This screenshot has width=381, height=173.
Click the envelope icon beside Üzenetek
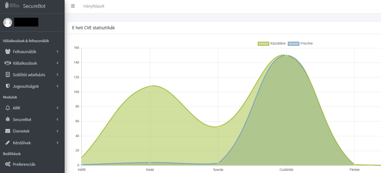click(x=8, y=131)
